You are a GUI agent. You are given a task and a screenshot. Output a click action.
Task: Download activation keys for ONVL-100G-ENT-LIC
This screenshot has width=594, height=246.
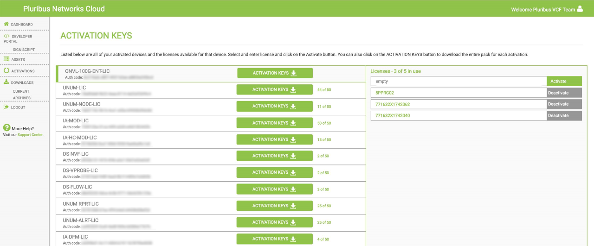click(275, 73)
